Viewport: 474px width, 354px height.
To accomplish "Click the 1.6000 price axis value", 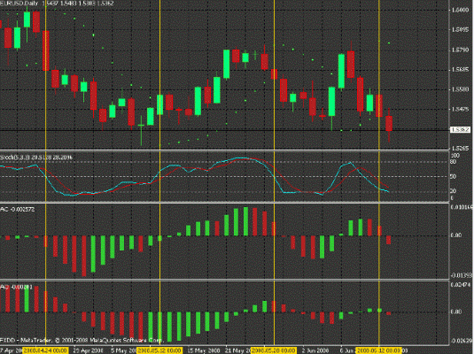I will point(460,10).
